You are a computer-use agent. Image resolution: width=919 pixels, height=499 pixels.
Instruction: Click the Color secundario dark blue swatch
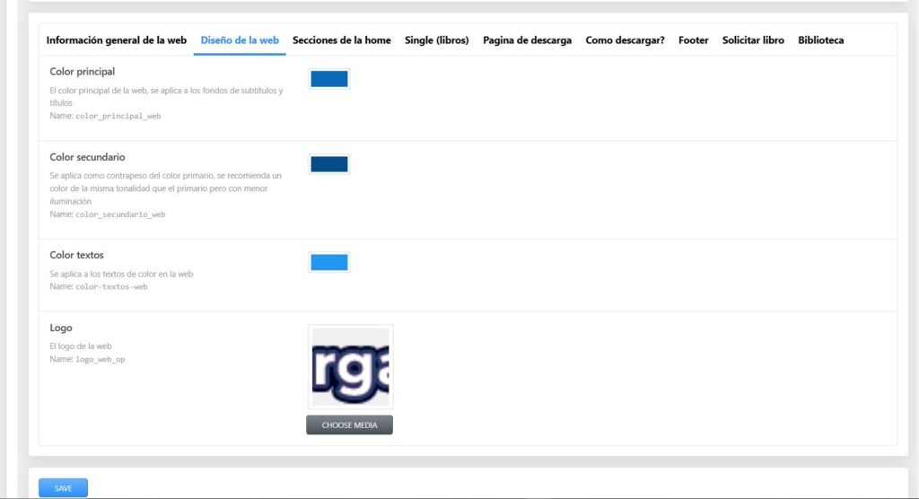(x=328, y=164)
